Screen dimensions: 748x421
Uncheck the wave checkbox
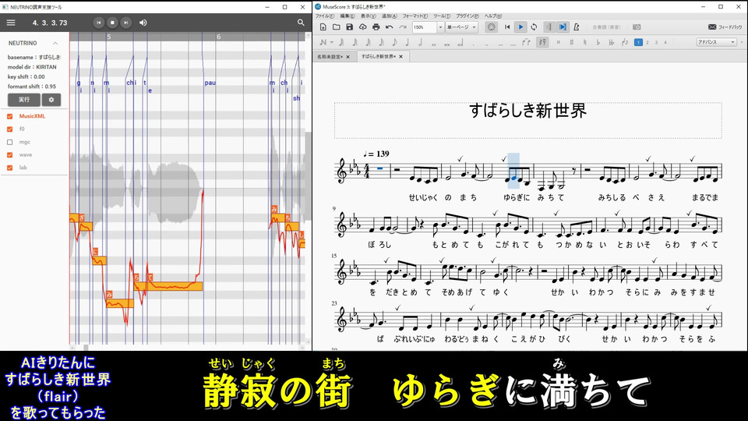[x=10, y=155]
